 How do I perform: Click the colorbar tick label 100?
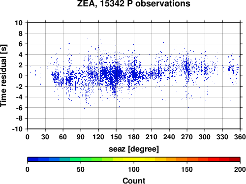tap(134, 169)
